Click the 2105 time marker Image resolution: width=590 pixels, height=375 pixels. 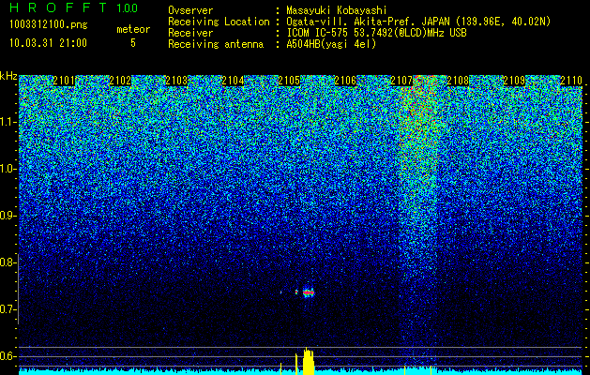pos(289,81)
